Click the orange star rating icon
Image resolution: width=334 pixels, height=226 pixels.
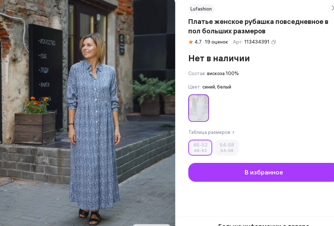191,42
